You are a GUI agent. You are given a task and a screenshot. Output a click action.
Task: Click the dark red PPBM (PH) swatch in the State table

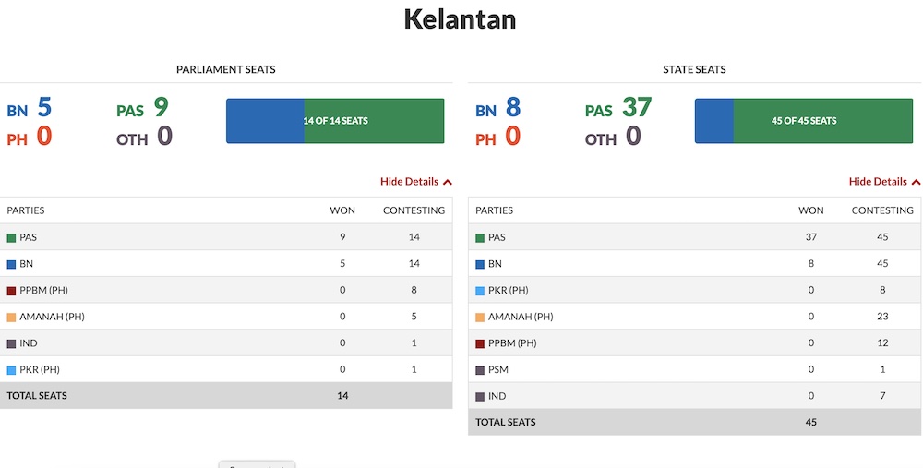click(x=480, y=343)
